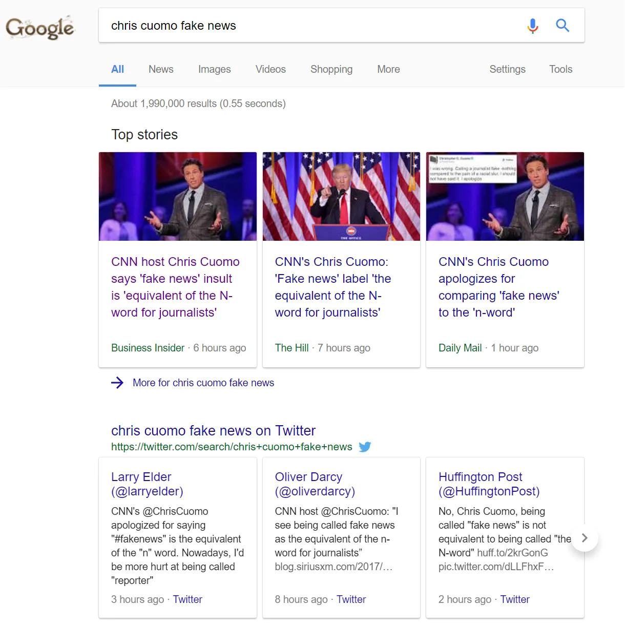Open the twitter.com search URL
The image size is (625, 626).
click(232, 447)
